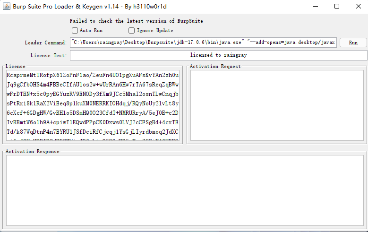
Task: Enable the Auto Run checkbox
Action: tap(75, 31)
